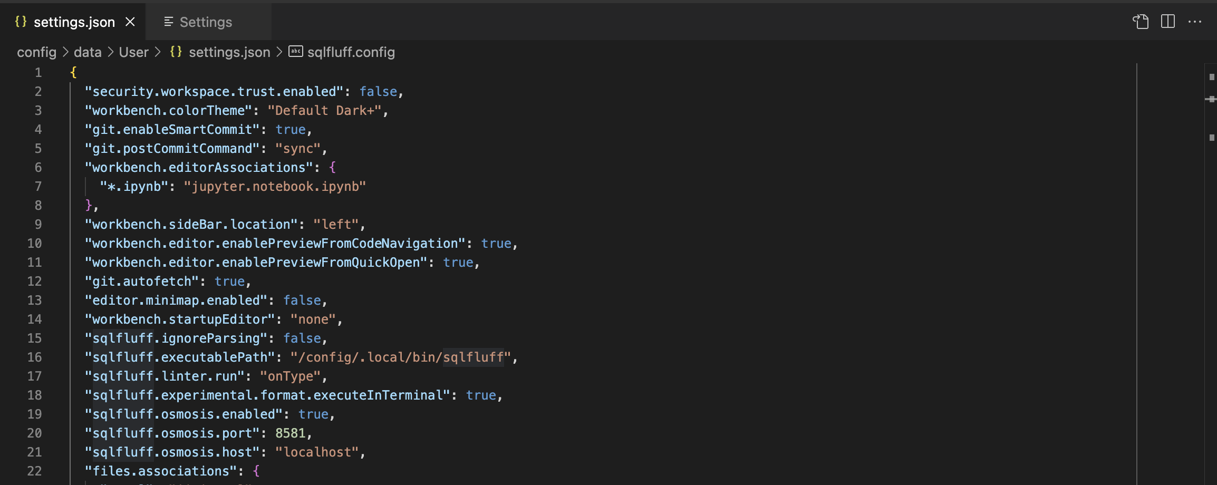The image size is (1217, 485).
Task: Click line number 22 in the gutter
Action: 34,471
